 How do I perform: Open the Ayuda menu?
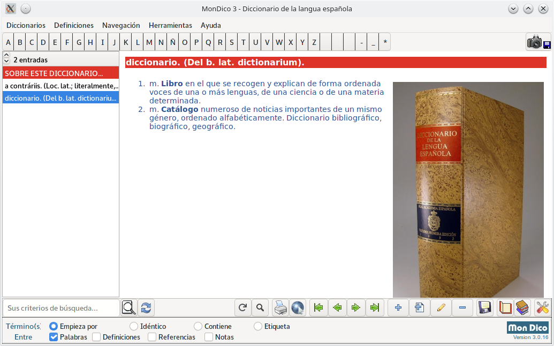point(210,26)
